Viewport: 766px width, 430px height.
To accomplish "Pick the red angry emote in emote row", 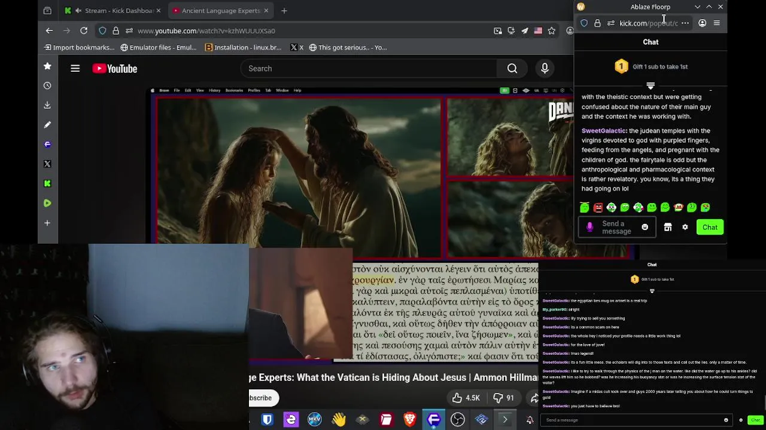I will [598, 207].
